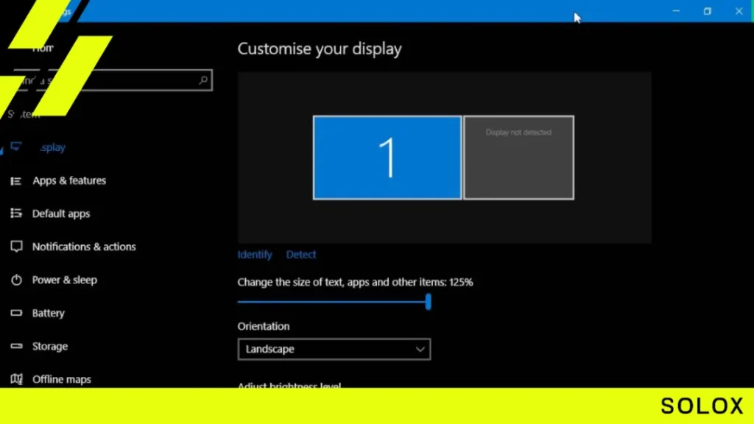Click the Apps & features list icon
This screenshot has height=424, width=754.
pyautogui.click(x=16, y=181)
